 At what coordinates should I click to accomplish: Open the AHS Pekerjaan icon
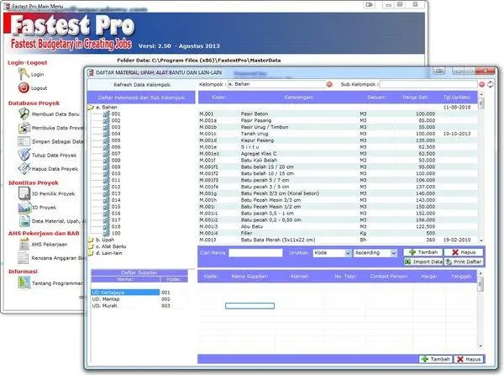[24, 245]
